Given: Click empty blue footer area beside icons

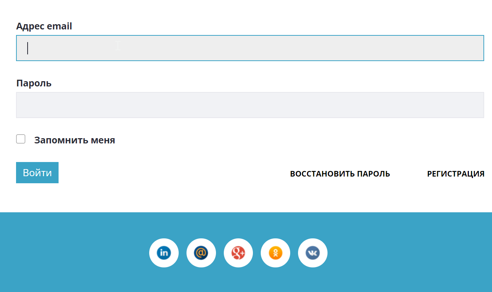Looking at the screenshot, I should (410, 253).
